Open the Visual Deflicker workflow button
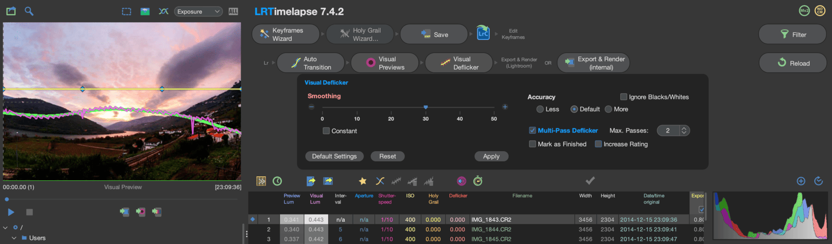The height and width of the screenshot is (244, 832). [459, 63]
